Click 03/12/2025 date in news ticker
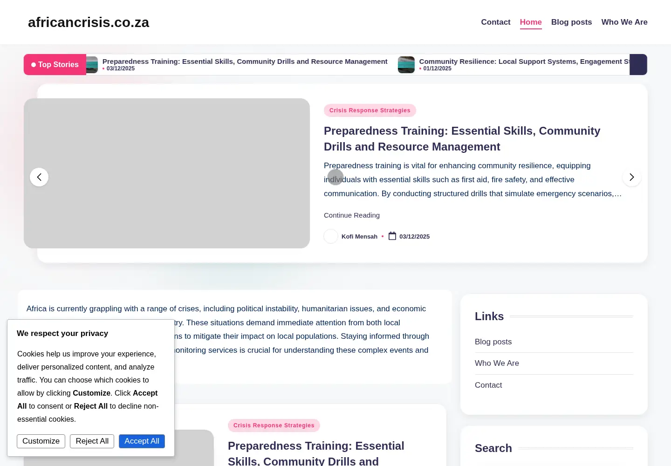 (121, 69)
